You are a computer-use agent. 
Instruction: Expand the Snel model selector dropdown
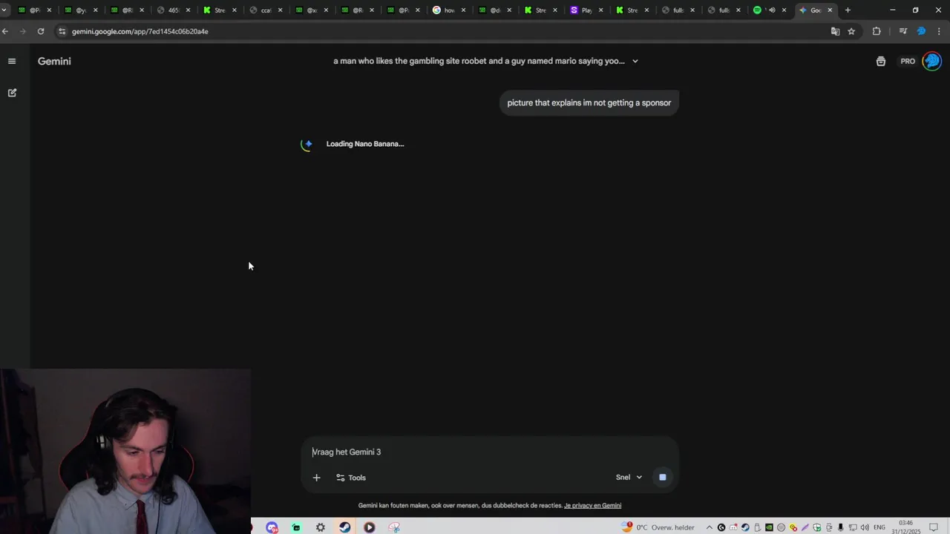629,478
